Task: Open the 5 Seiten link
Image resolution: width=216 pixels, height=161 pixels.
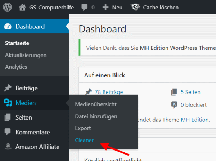Action: (190, 92)
